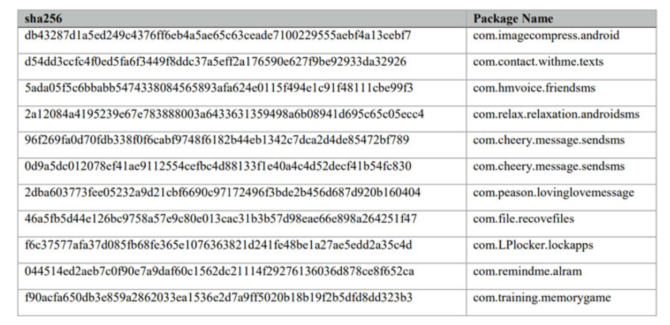Select the hash beginning with d54dd3ccfc4f
670x325 pixels.
[x=215, y=62]
